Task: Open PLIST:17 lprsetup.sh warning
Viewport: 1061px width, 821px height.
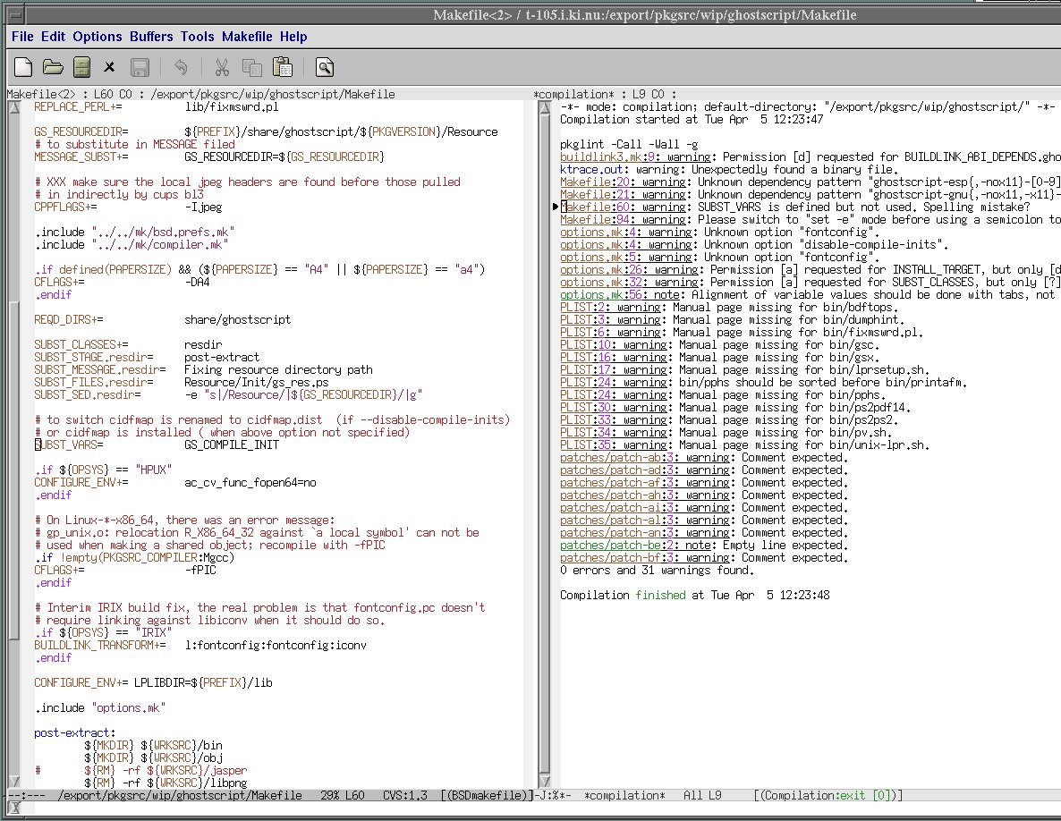Action: click(614, 370)
